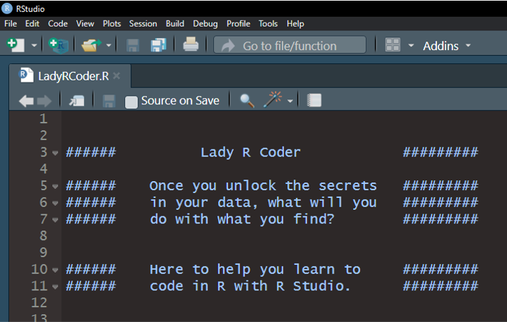Collapse the code fold on line 5

[55, 187]
